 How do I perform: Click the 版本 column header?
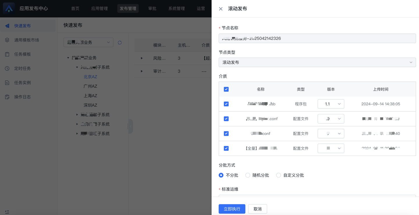pyautogui.click(x=331, y=89)
